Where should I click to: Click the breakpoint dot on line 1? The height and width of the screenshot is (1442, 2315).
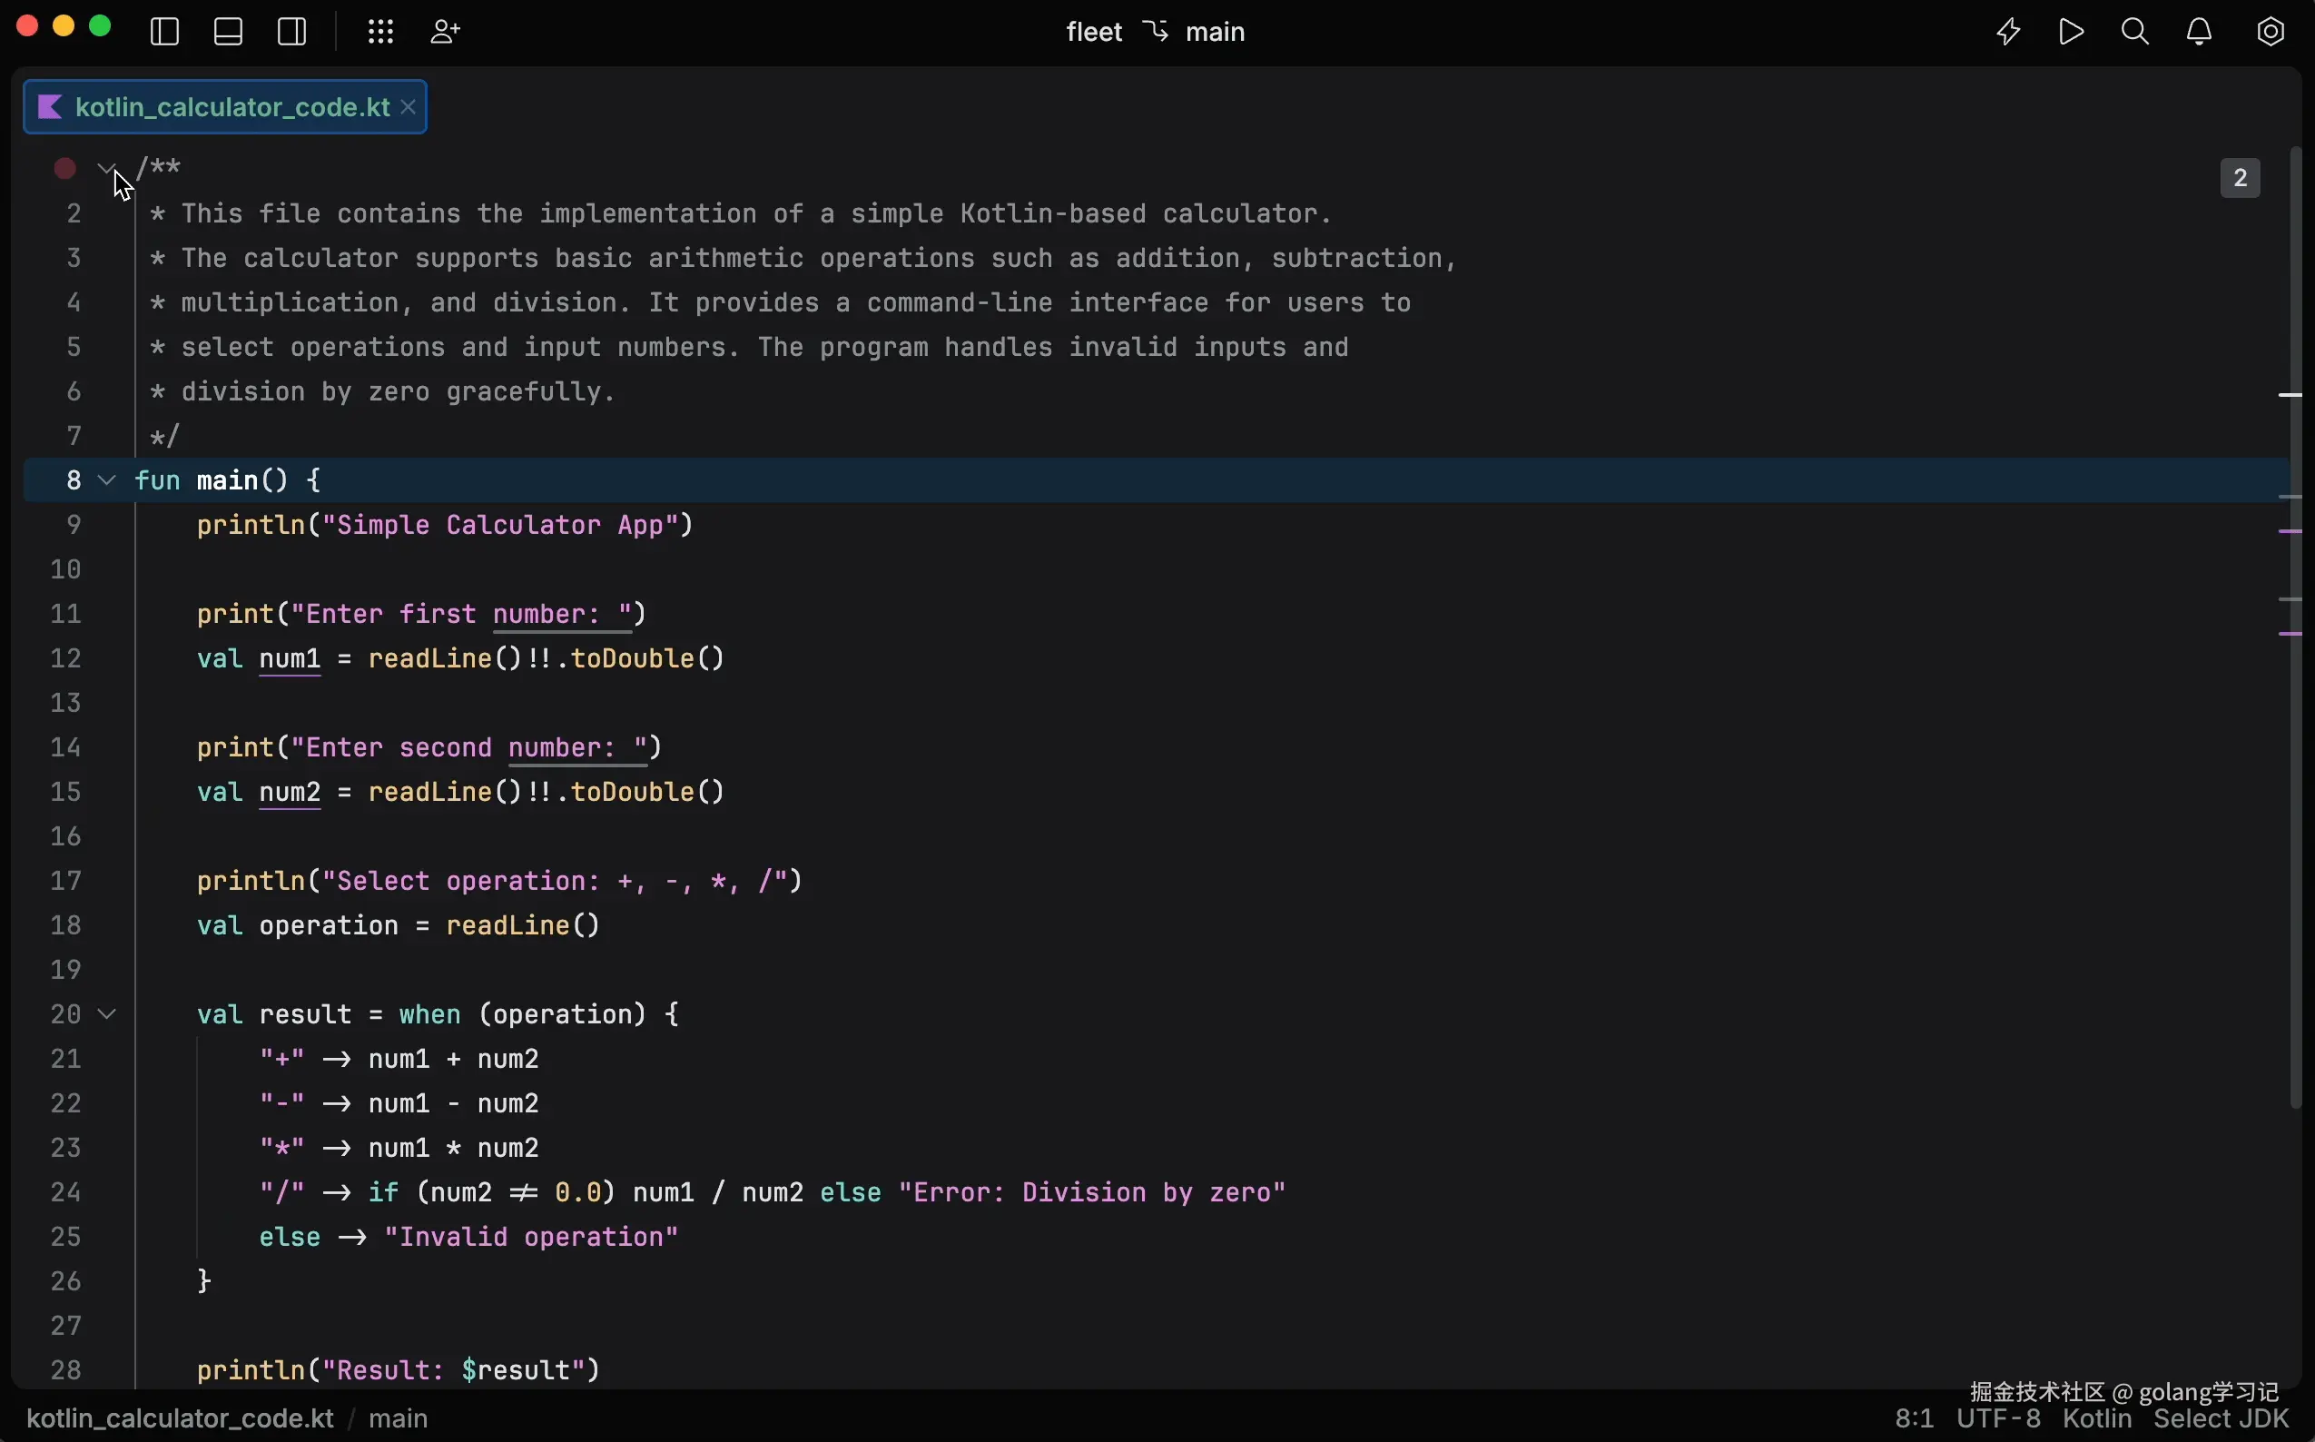[x=64, y=169]
